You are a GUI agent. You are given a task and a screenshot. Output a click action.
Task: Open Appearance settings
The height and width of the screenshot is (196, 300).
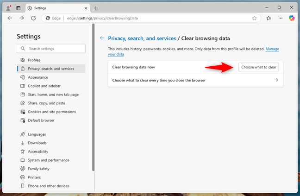(x=51, y=77)
